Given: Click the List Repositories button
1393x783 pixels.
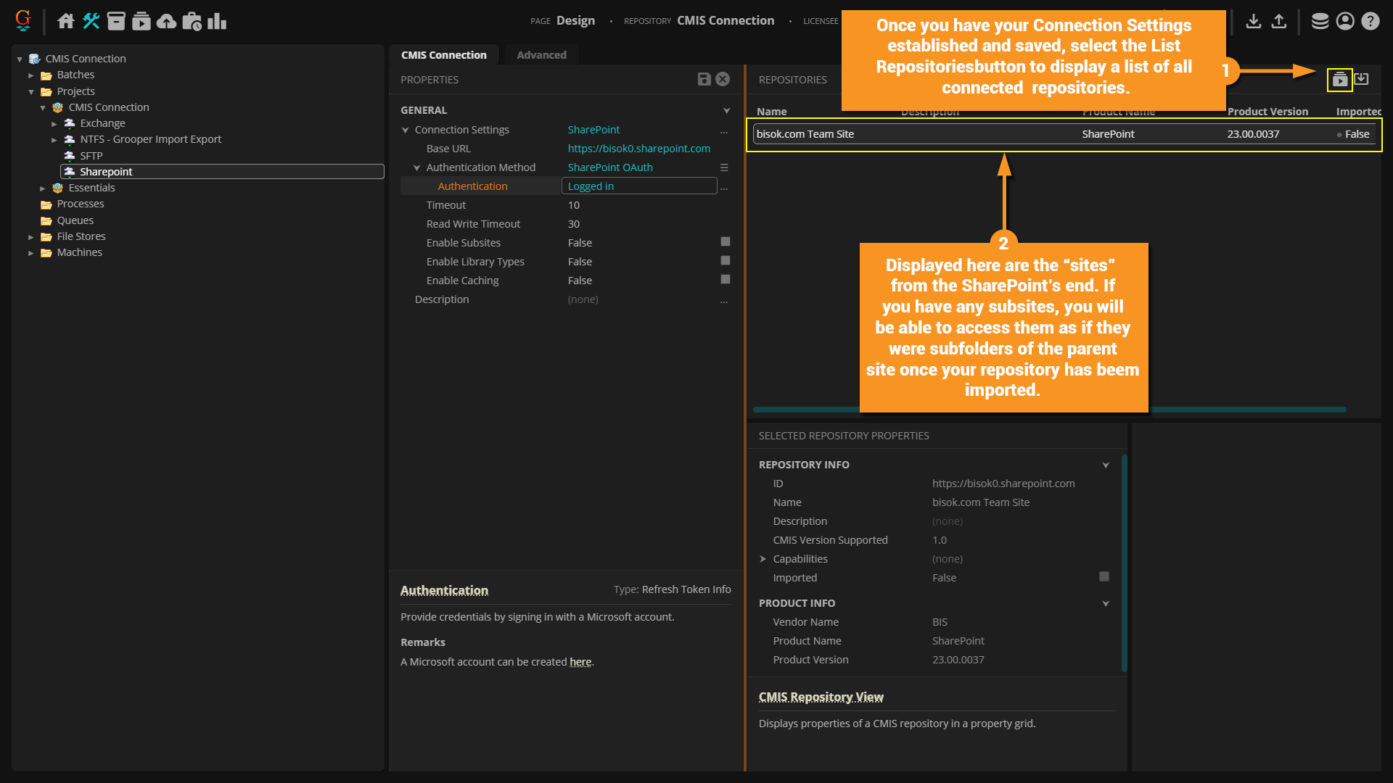Looking at the screenshot, I should (1339, 80).
